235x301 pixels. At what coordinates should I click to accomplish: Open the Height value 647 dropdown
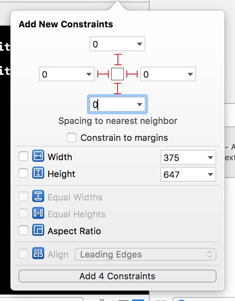point(210,175)
